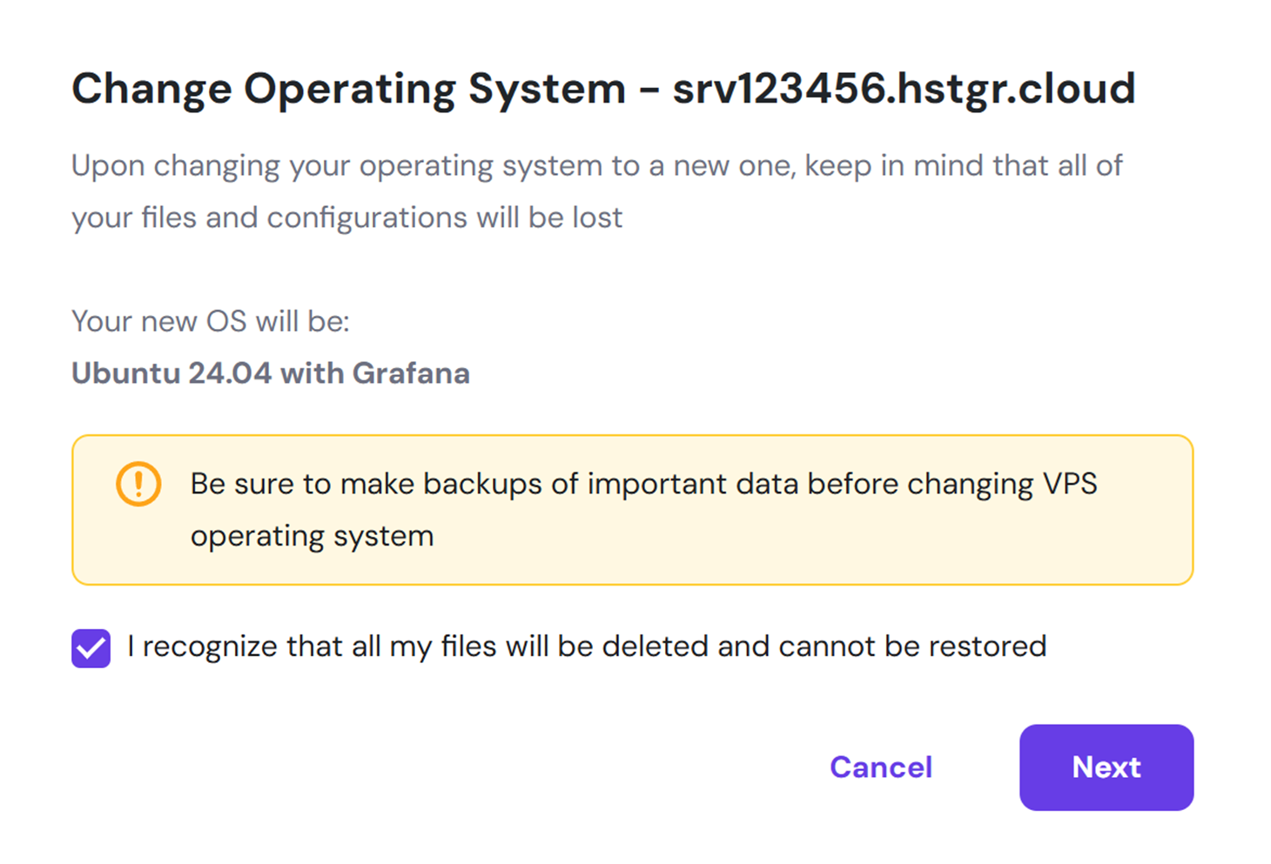Click the 'Ubuntu 24.04 with Grafana' OS label
1271x864 pixels.
(x=271, y=373)
